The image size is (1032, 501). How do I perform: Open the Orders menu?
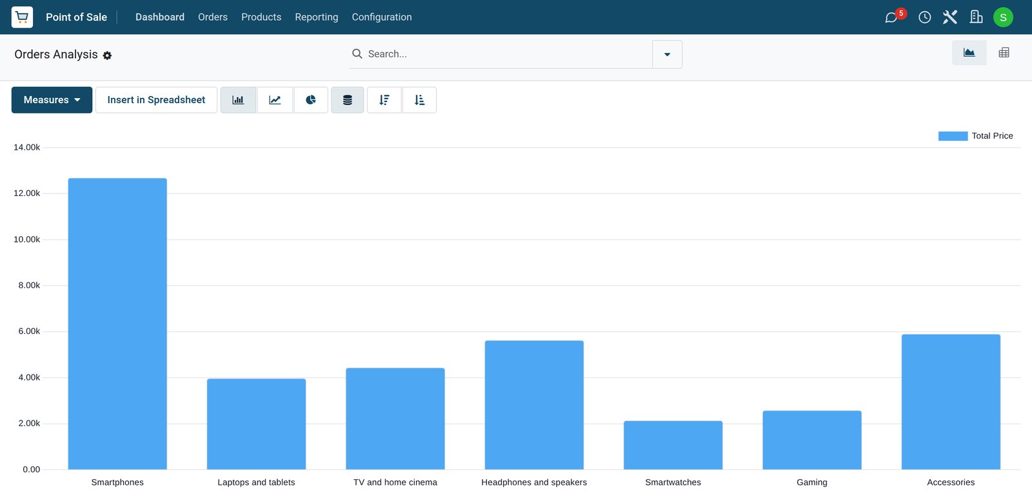pos(213,17)
